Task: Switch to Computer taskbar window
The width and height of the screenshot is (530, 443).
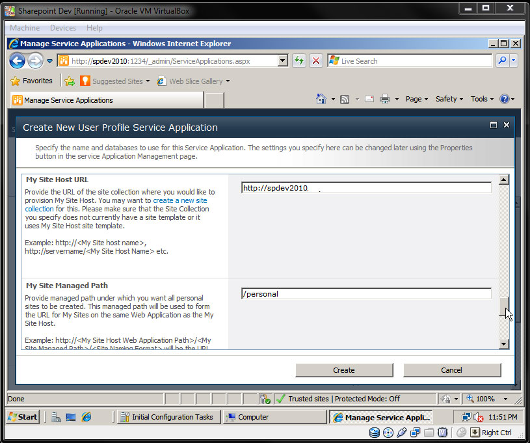Action: pos(274,417)
